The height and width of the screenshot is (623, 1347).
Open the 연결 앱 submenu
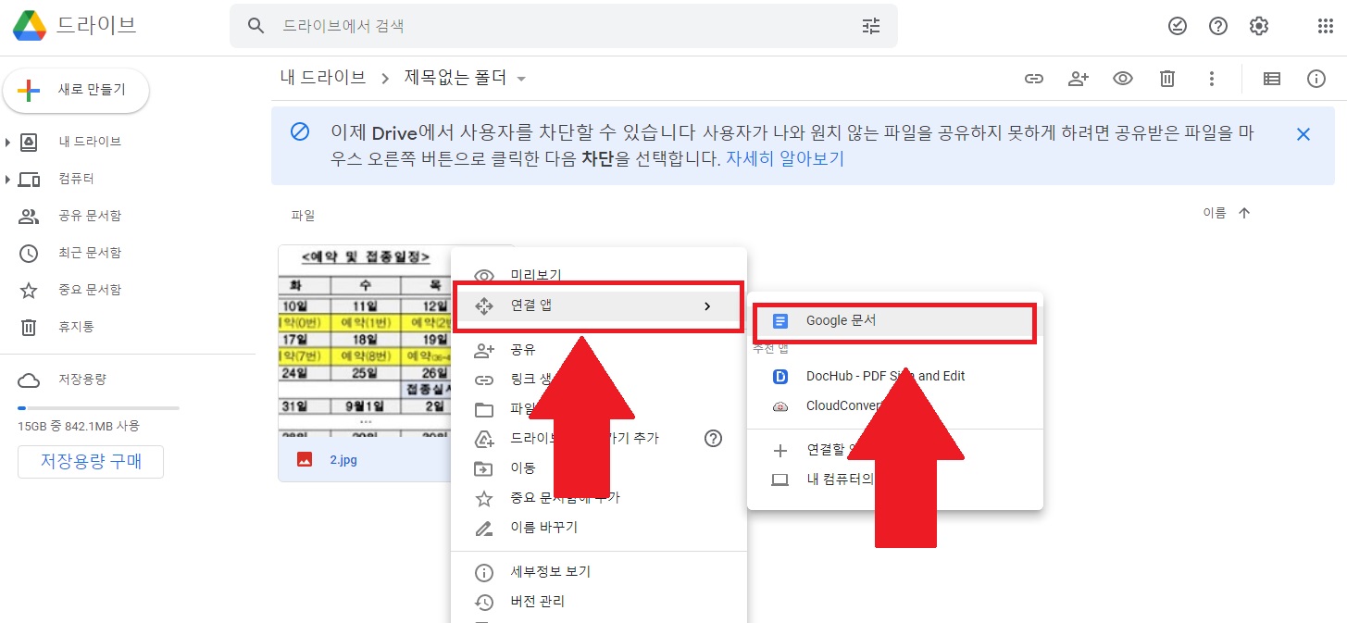click(598, 305)
